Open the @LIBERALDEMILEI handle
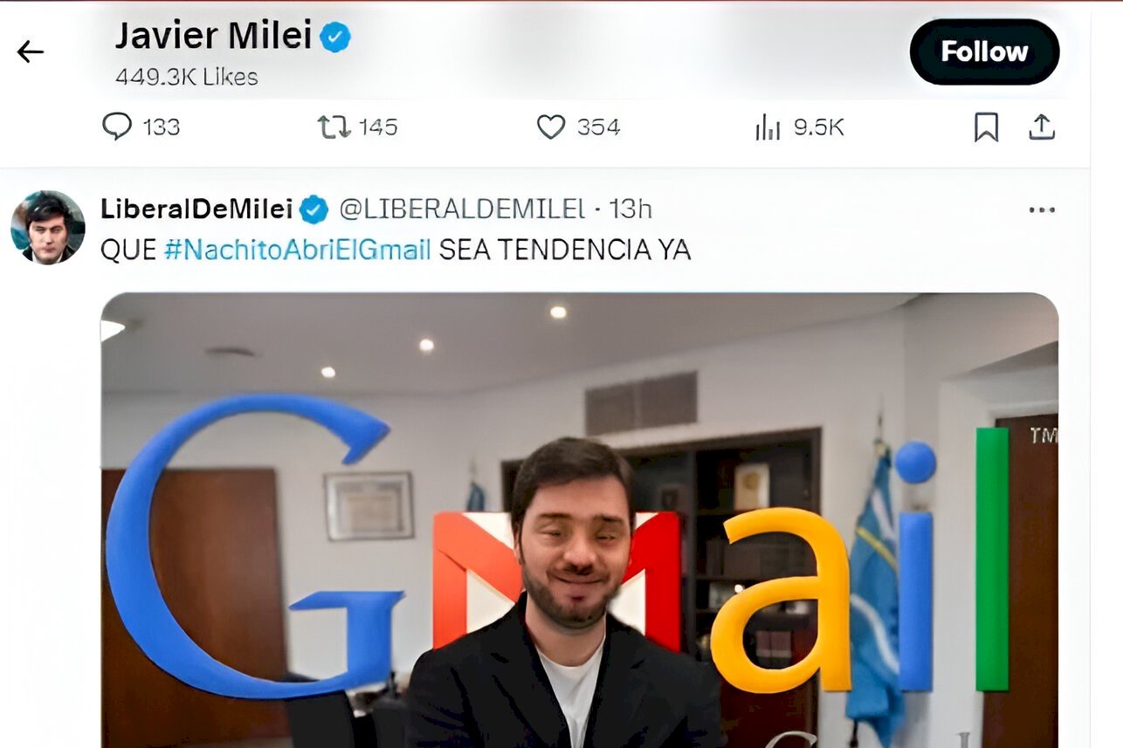1123x748 pixels. tap(462, 209)
